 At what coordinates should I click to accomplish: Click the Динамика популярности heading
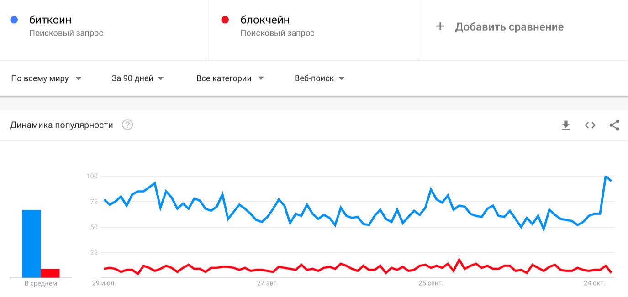point(62,125)
